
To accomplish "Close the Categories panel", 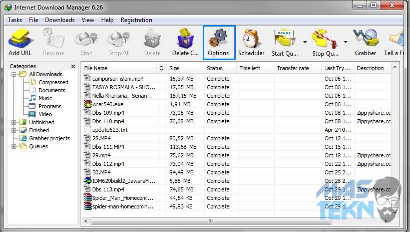I will pyautogui.click(x=73, y=66).
